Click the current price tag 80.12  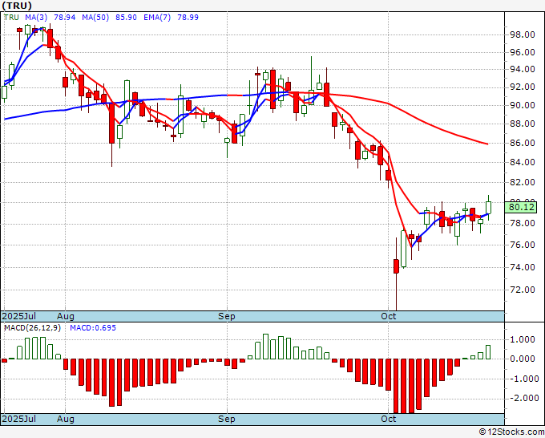click(521, 207)
